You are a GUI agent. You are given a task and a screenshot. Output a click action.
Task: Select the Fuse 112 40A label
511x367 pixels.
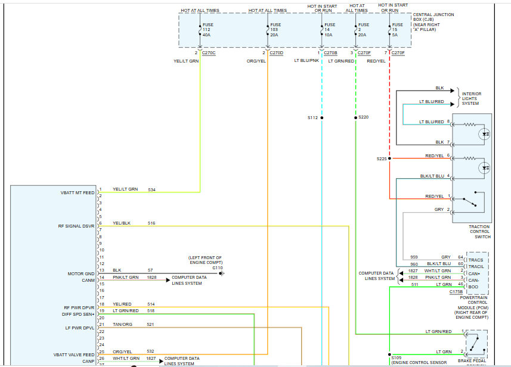pyautogui.click(x=208, y=30)
